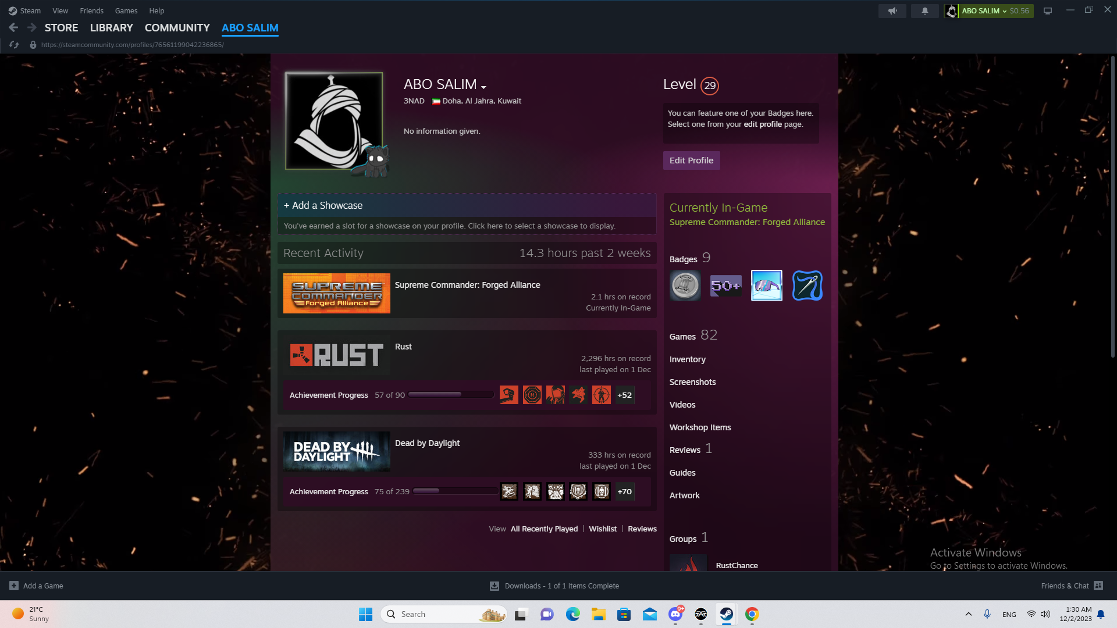
Task: Click the profile avatar image
Action: click(x=334, y=121)
